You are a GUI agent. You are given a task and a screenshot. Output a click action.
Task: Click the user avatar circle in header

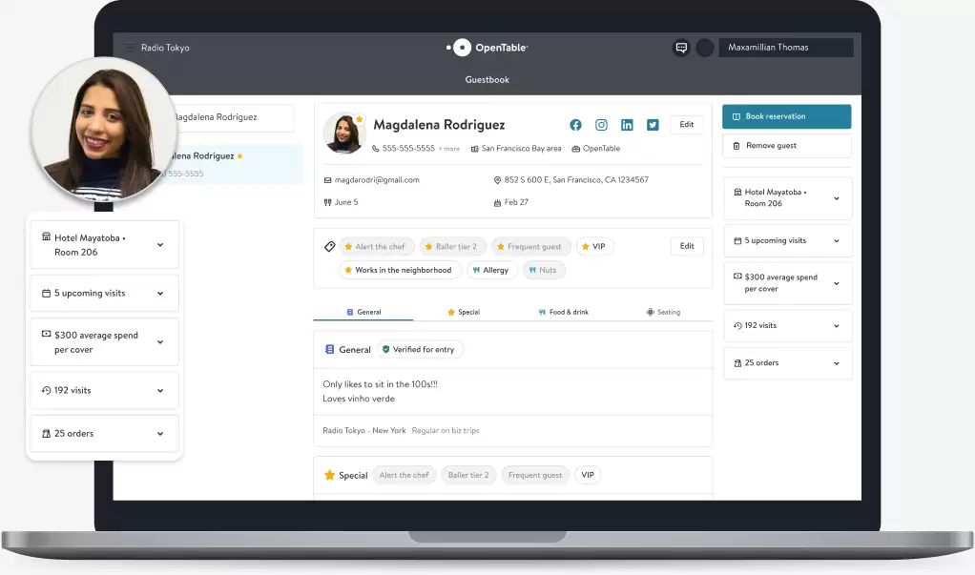[705, 48]
